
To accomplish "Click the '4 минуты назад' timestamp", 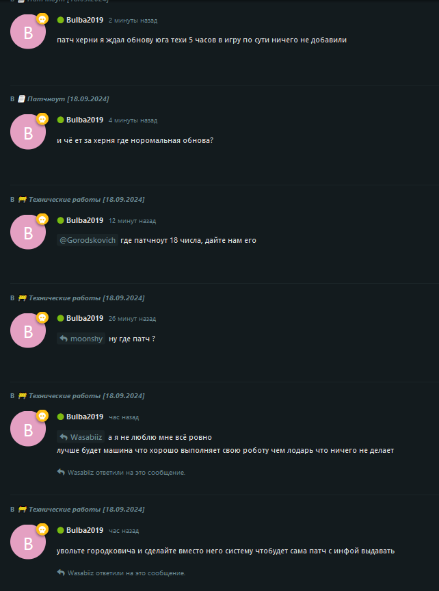I will point(133,120).
